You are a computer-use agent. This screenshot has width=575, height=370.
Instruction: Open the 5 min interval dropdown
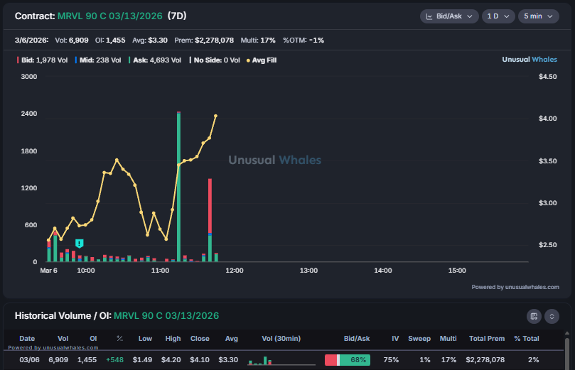click(538, 16)
